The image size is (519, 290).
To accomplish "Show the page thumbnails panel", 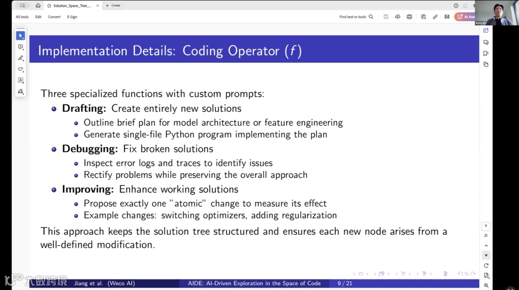I will 486,64.
